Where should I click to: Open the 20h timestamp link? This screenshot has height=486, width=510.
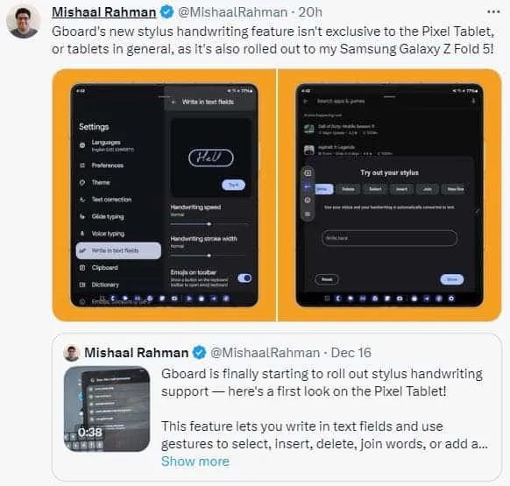310,12
